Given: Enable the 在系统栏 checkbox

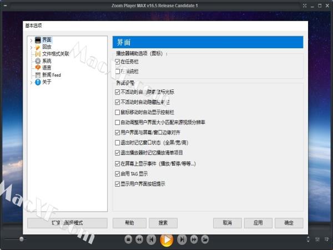Looking at the screenshot, I should coord(118,72).
